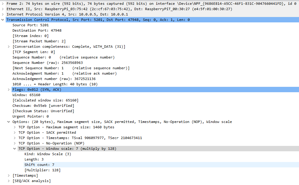This screenshot has width=299, height=185.
Task: Expand the Flags 0x012 (SYN, ACK) row
Action: coord(9,90)
